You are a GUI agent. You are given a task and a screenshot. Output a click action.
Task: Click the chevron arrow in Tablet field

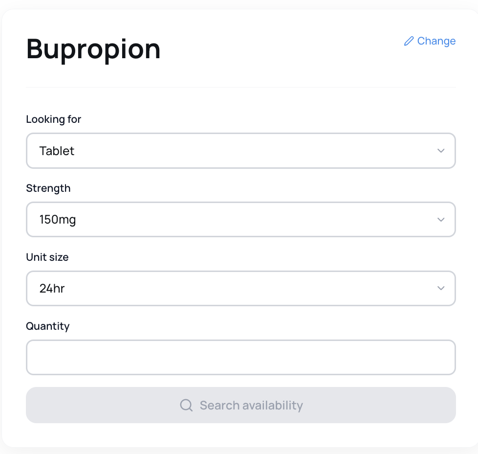click(x=441, y=151)
